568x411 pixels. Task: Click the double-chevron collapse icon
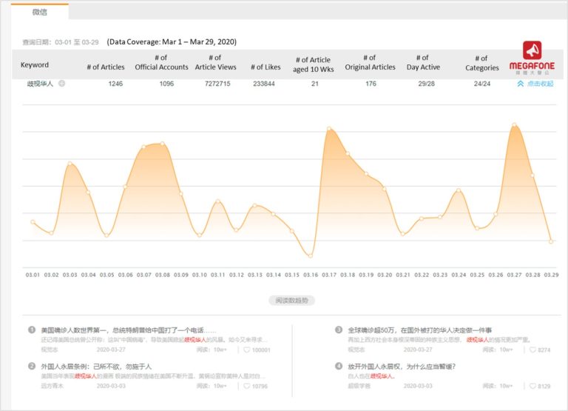click(x=520, y=84)
